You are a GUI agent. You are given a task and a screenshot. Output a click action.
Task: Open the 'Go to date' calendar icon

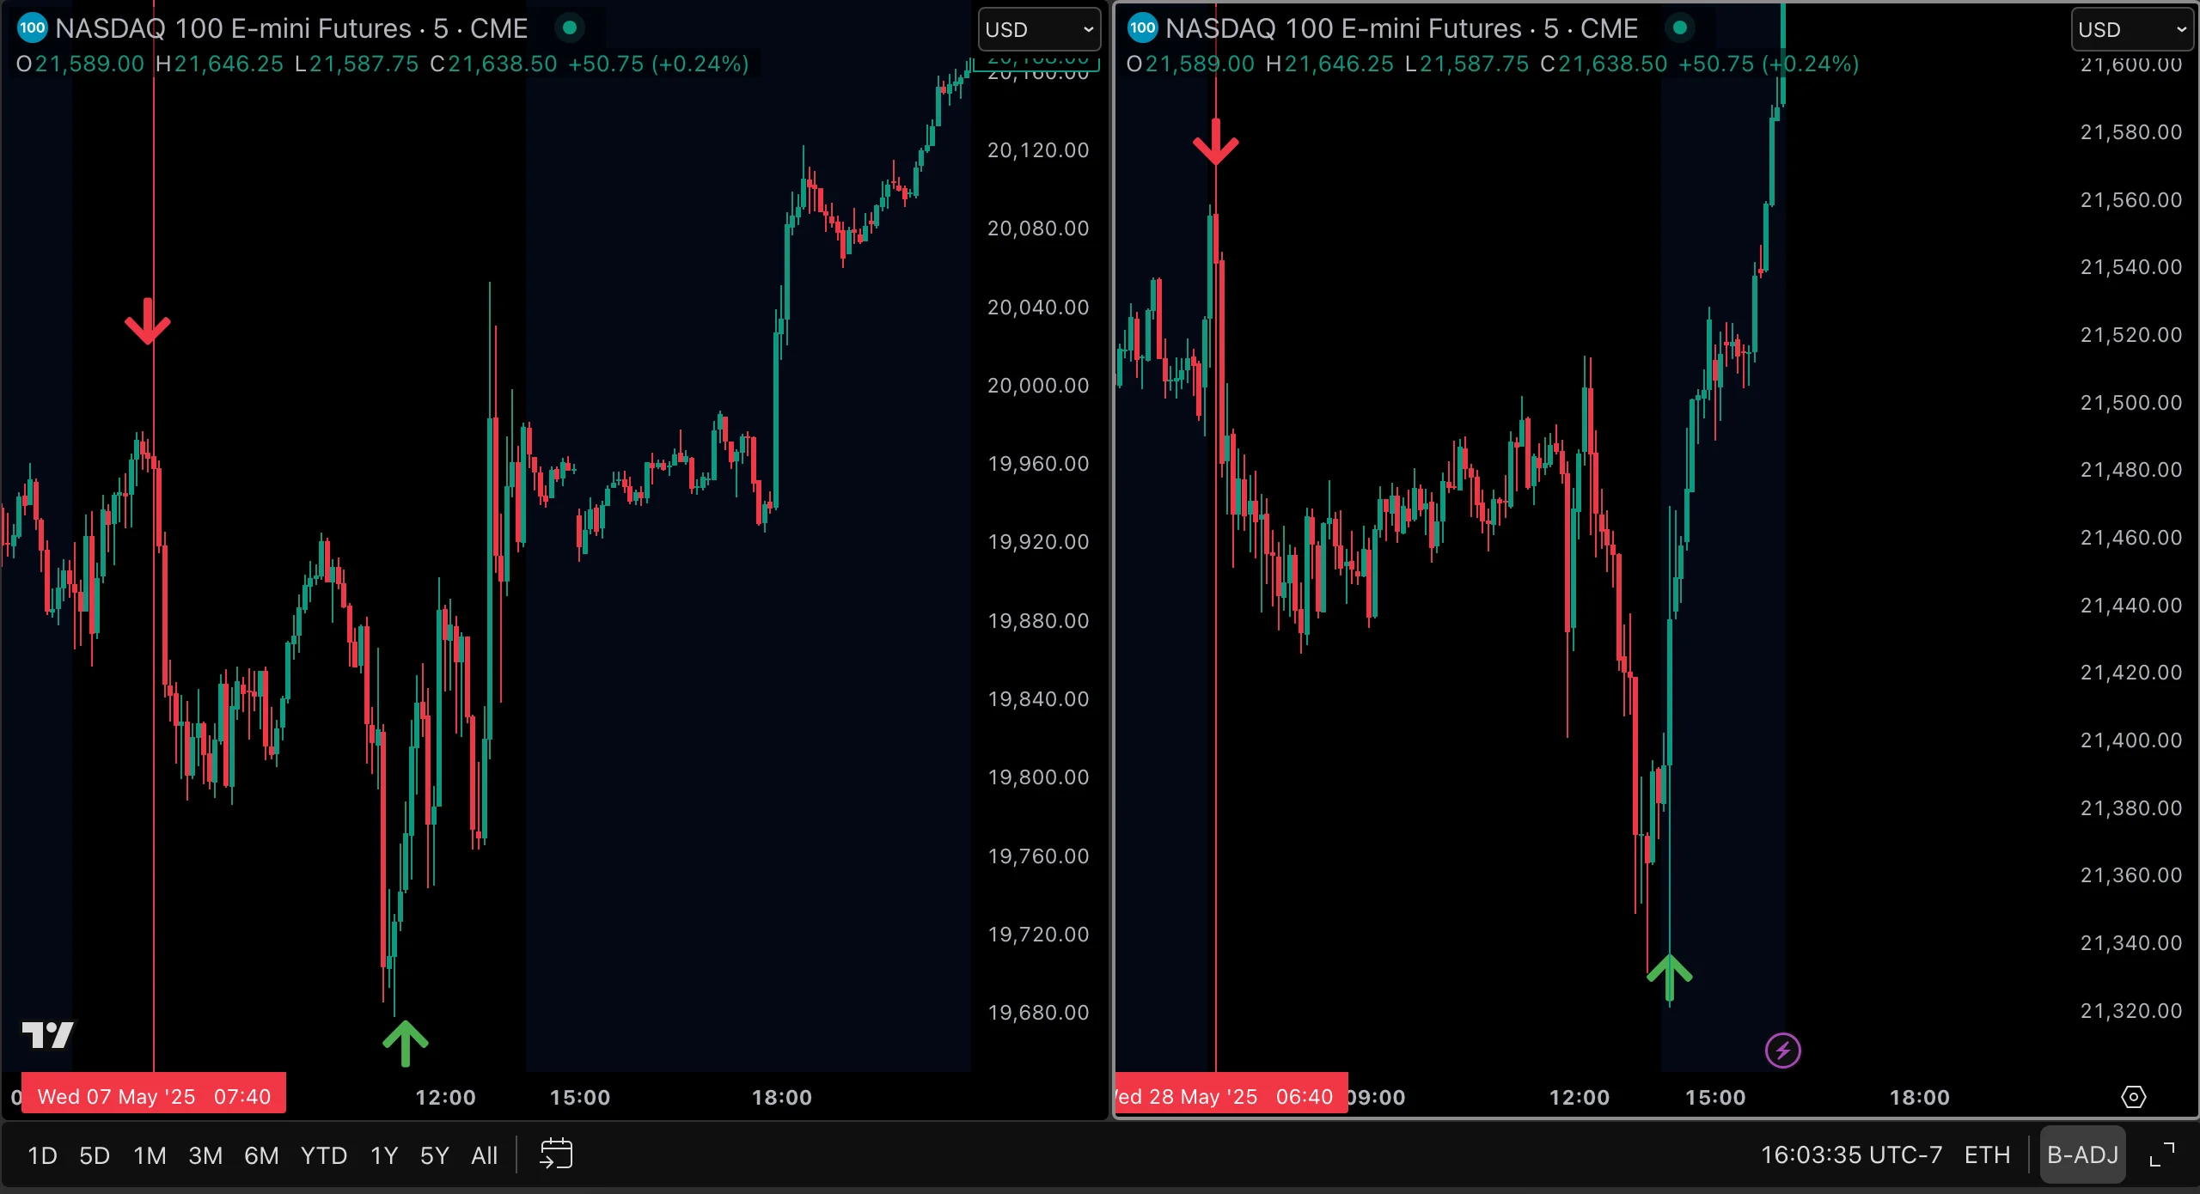556,1154
